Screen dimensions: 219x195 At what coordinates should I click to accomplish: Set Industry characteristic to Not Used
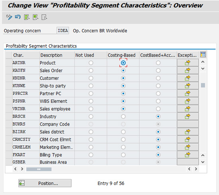(x=91, y=116)
